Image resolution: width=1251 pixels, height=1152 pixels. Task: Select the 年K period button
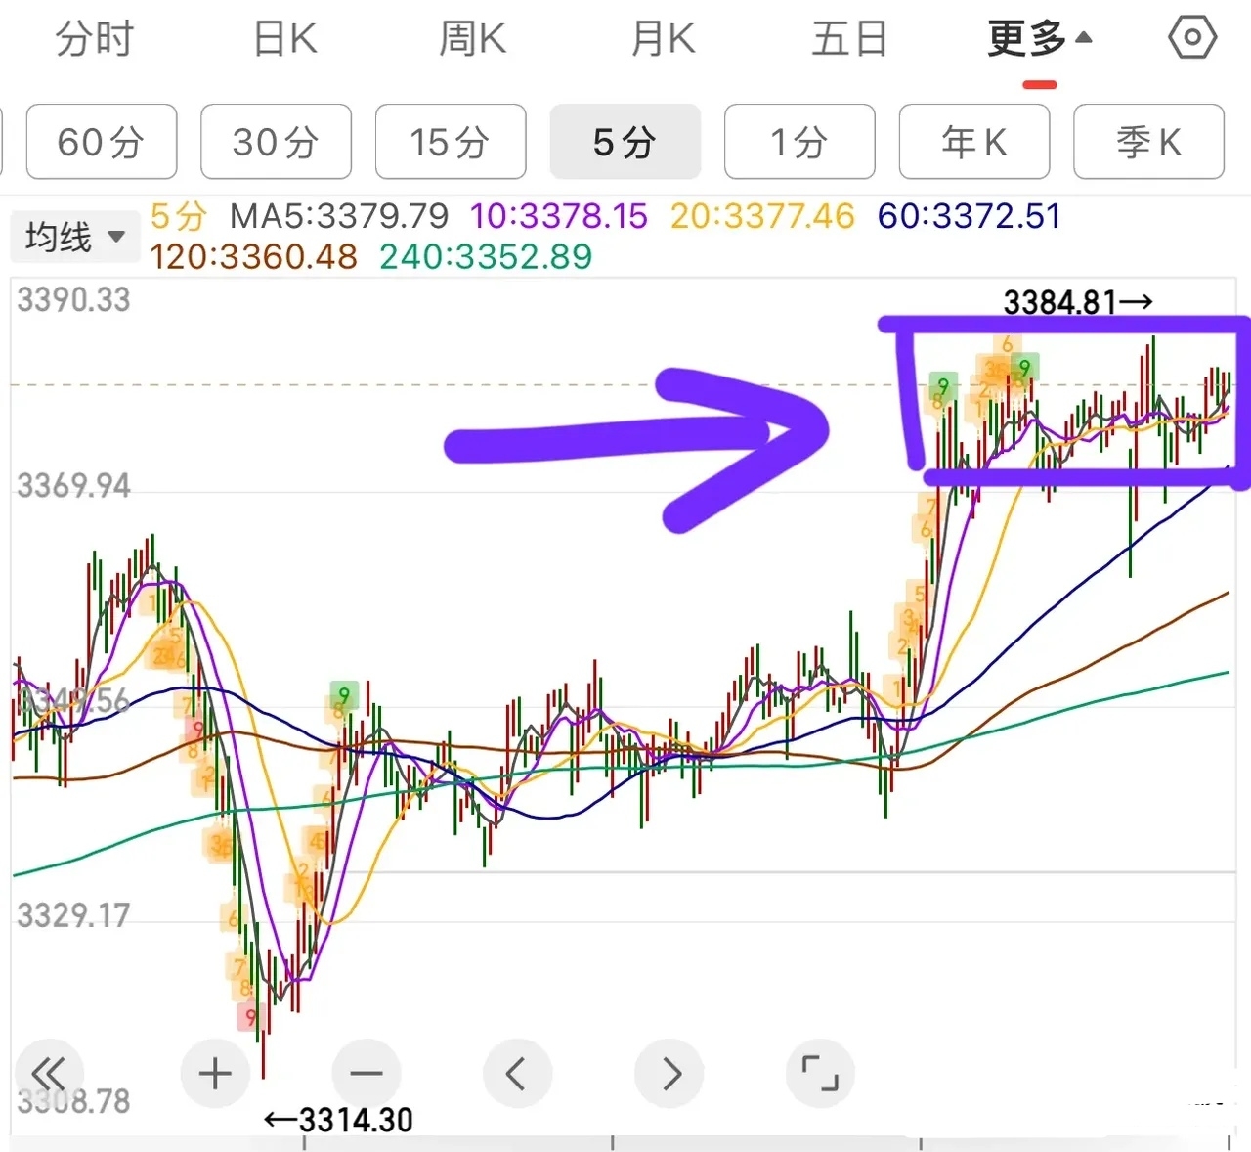click(x=974, y=142)
